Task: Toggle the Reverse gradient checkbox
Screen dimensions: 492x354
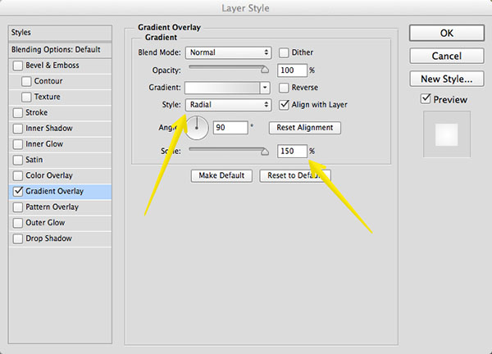Action: click(285, 88)
